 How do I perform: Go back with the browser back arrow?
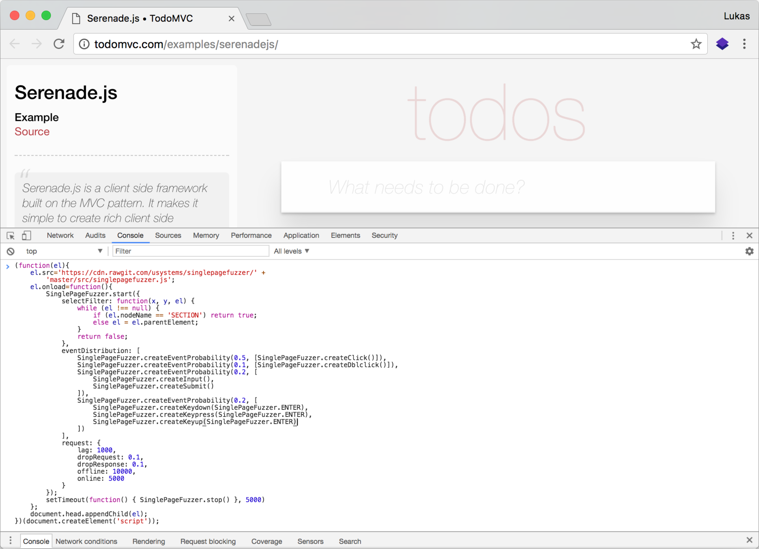(x=15, y=44)
